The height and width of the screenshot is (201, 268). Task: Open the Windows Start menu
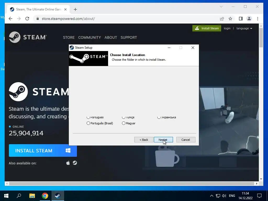(6, 196)
